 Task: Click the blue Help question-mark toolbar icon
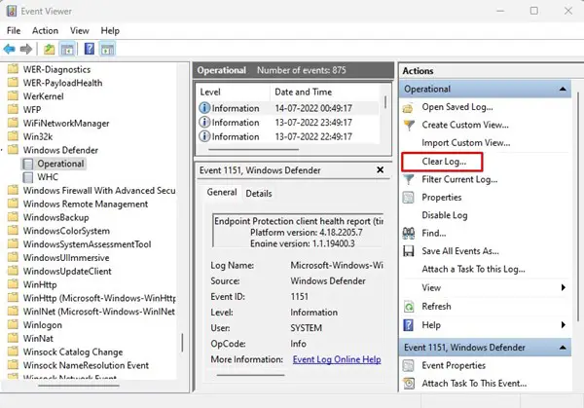click(x=90, y=49)
